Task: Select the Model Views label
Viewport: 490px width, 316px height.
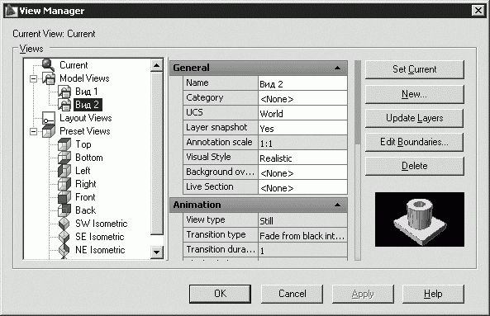Action: coord(84,78)
